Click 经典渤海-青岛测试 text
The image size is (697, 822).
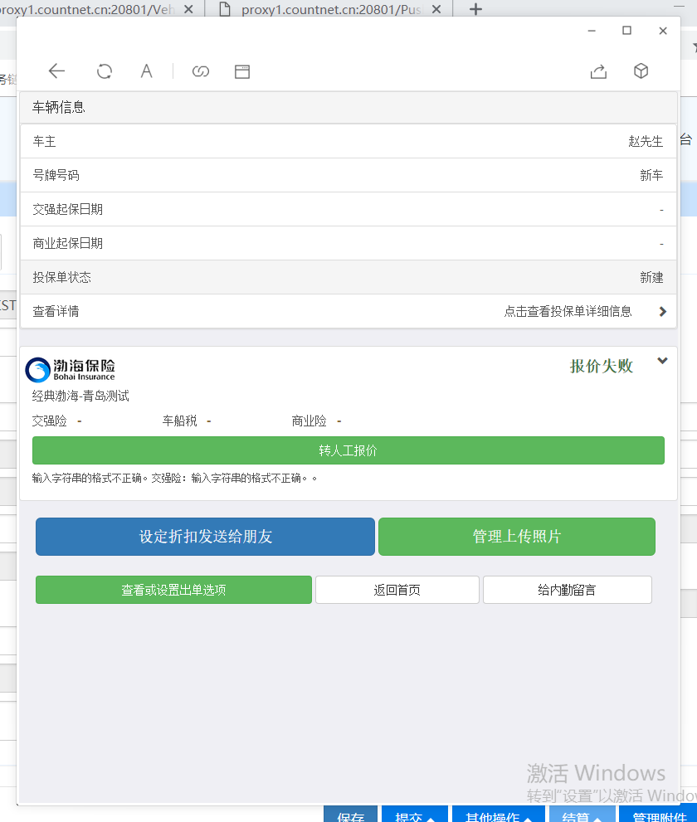tap(80, 396)
